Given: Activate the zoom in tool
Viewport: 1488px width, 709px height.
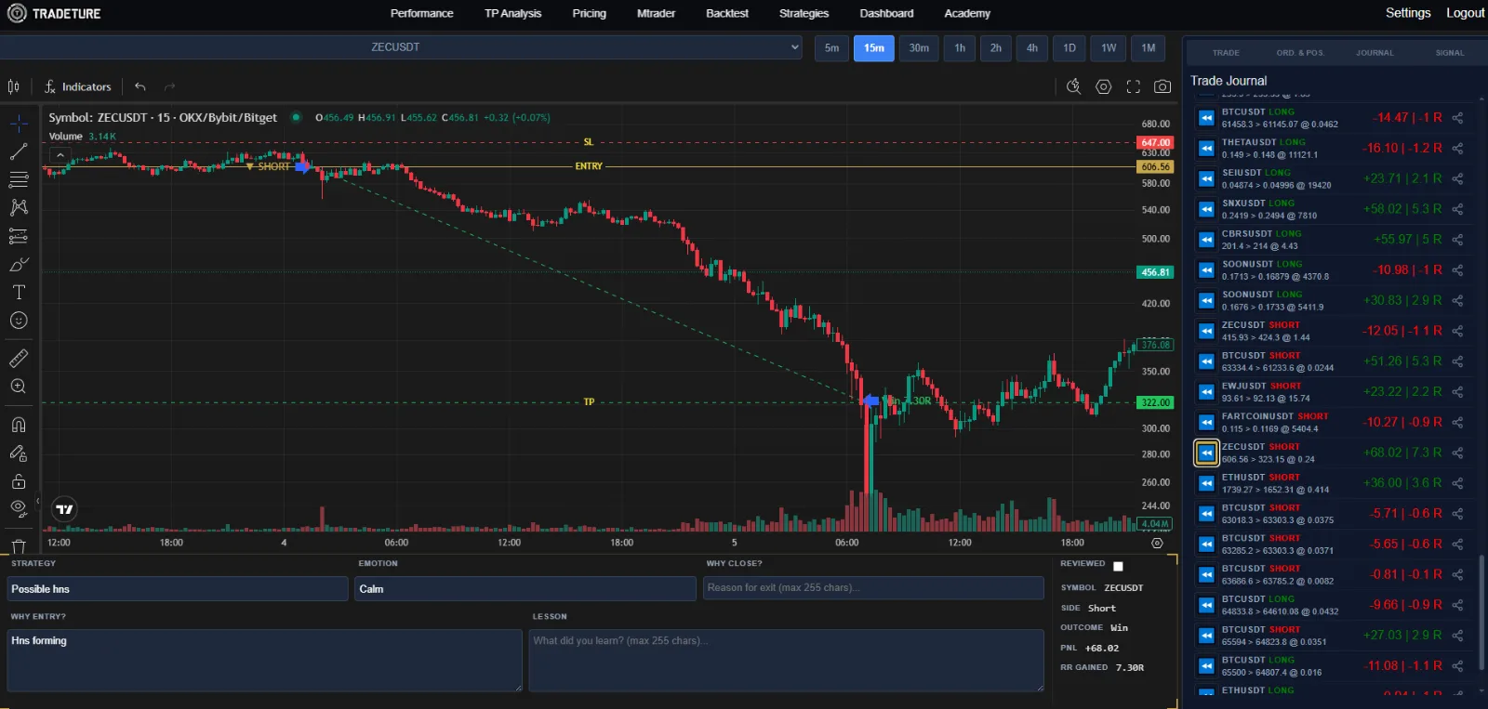Looking at the screenshot, I should pyautogui.click(x=19, y=387).
